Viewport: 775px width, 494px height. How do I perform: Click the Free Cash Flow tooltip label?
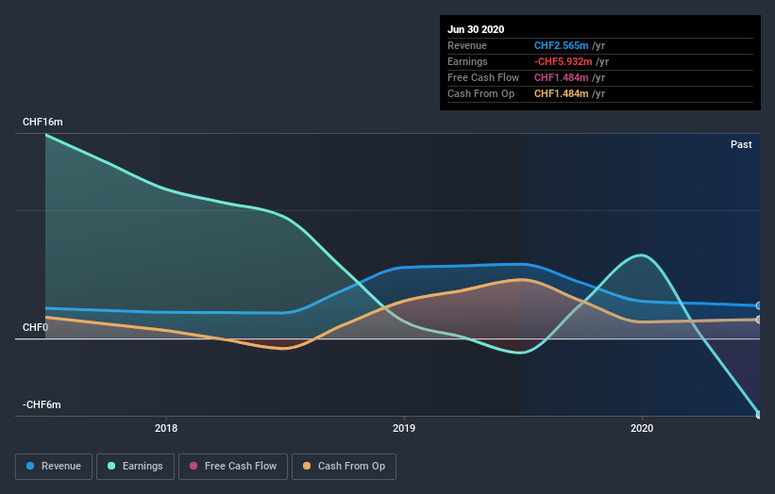483,77
